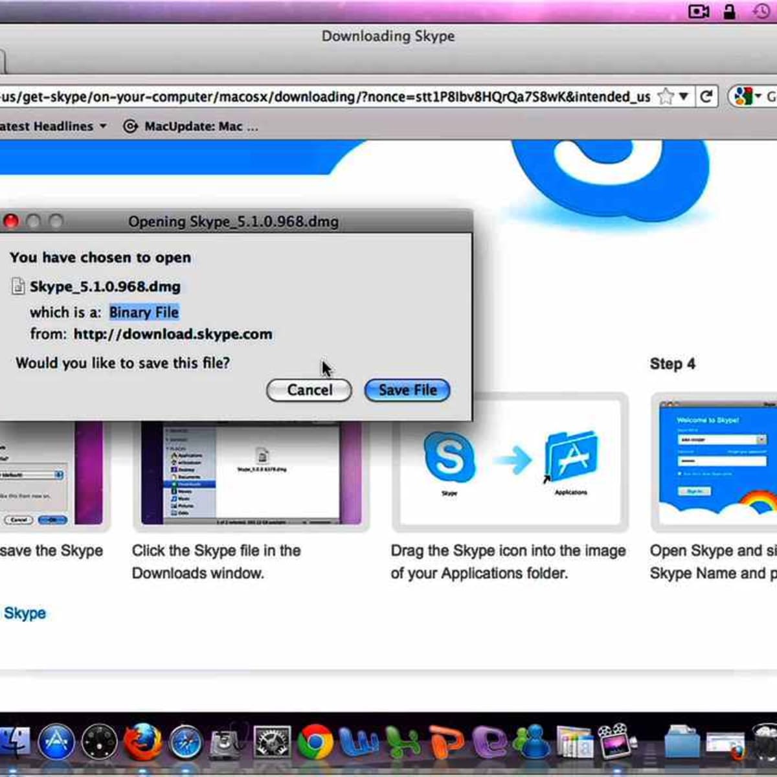Viewport: 777px width, 777px height.
Task: Launch App Store from the dock
Action: [57, 742]
